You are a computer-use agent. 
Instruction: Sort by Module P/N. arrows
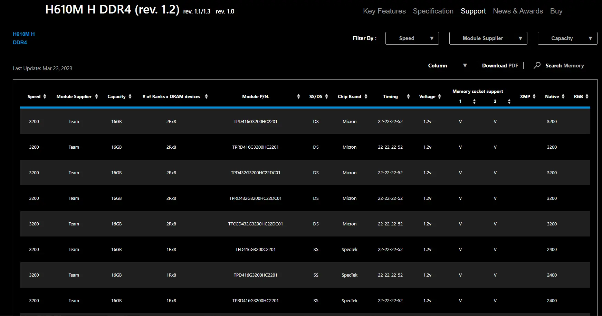[x=298, y=96]
